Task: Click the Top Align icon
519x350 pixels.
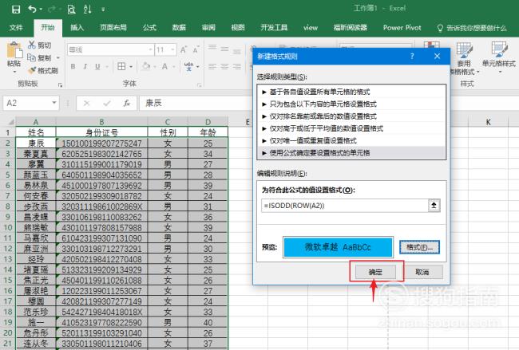Action: [212, 49]
